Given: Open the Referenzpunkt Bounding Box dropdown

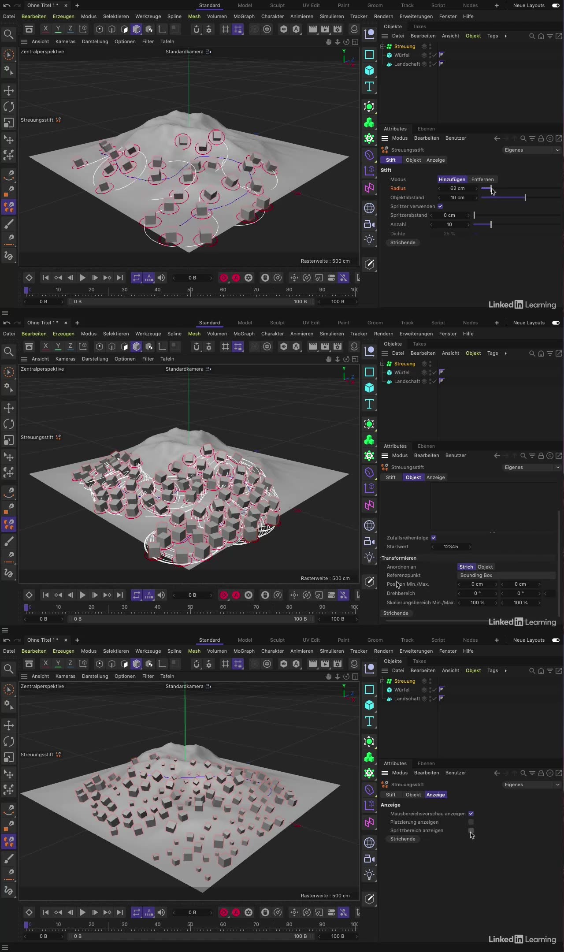Looking at the screenshot, I should coord(507,575).
